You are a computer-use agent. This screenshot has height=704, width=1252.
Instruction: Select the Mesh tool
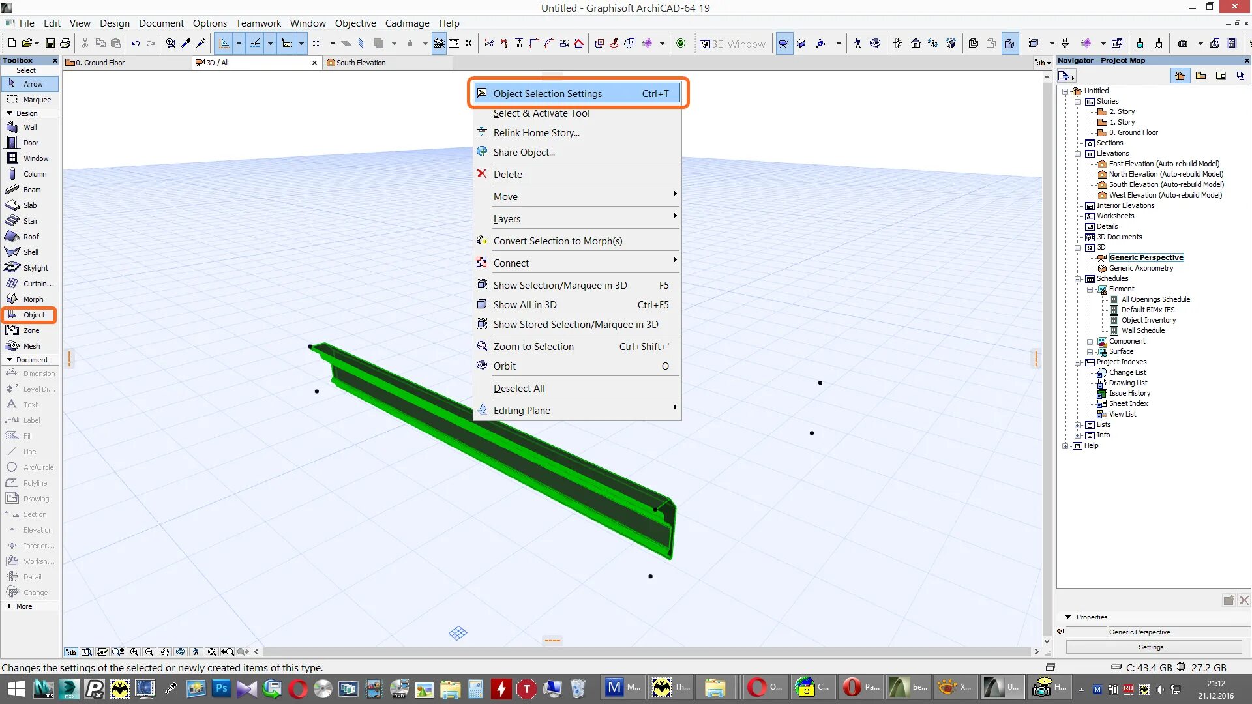coord(31,346)
